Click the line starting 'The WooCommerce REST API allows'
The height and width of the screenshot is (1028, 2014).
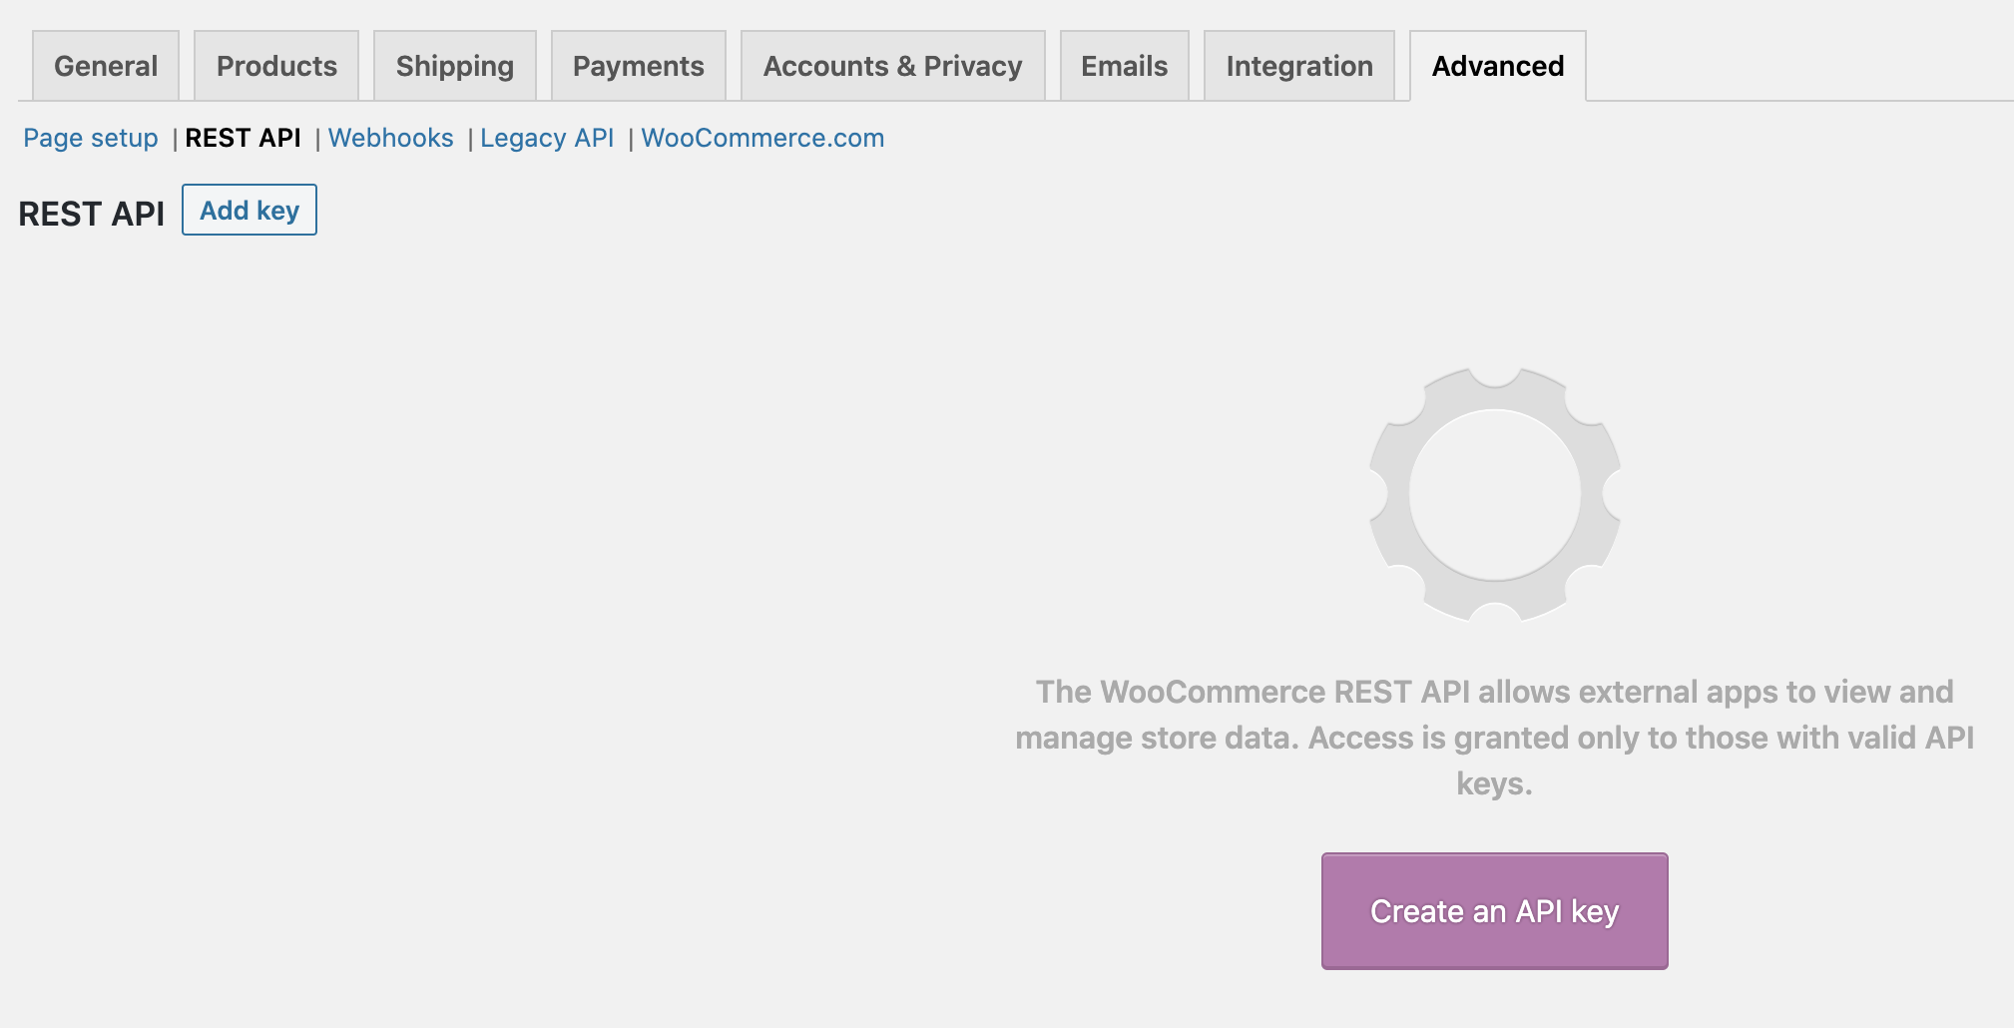point(1495,692)
